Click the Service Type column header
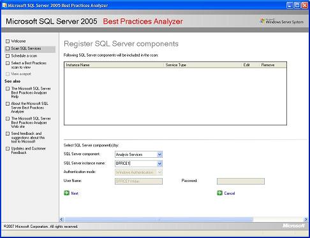Viewport: 310px width, 238px height. tap(203, 65)
